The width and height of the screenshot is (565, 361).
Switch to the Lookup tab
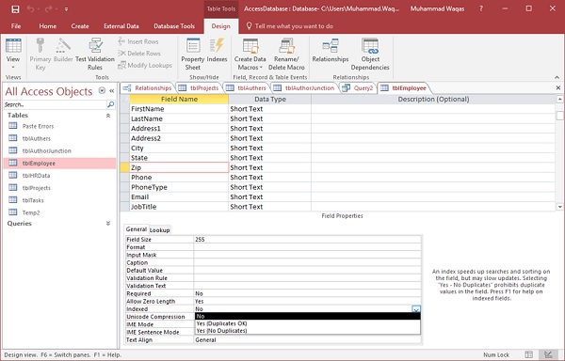(160, 230)
